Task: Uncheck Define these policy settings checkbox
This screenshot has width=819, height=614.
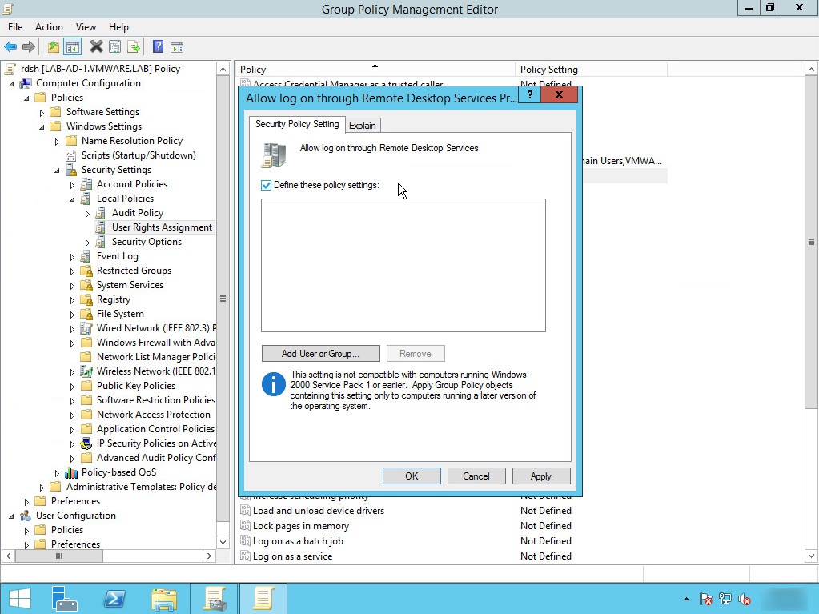Action: pos(267,185)
